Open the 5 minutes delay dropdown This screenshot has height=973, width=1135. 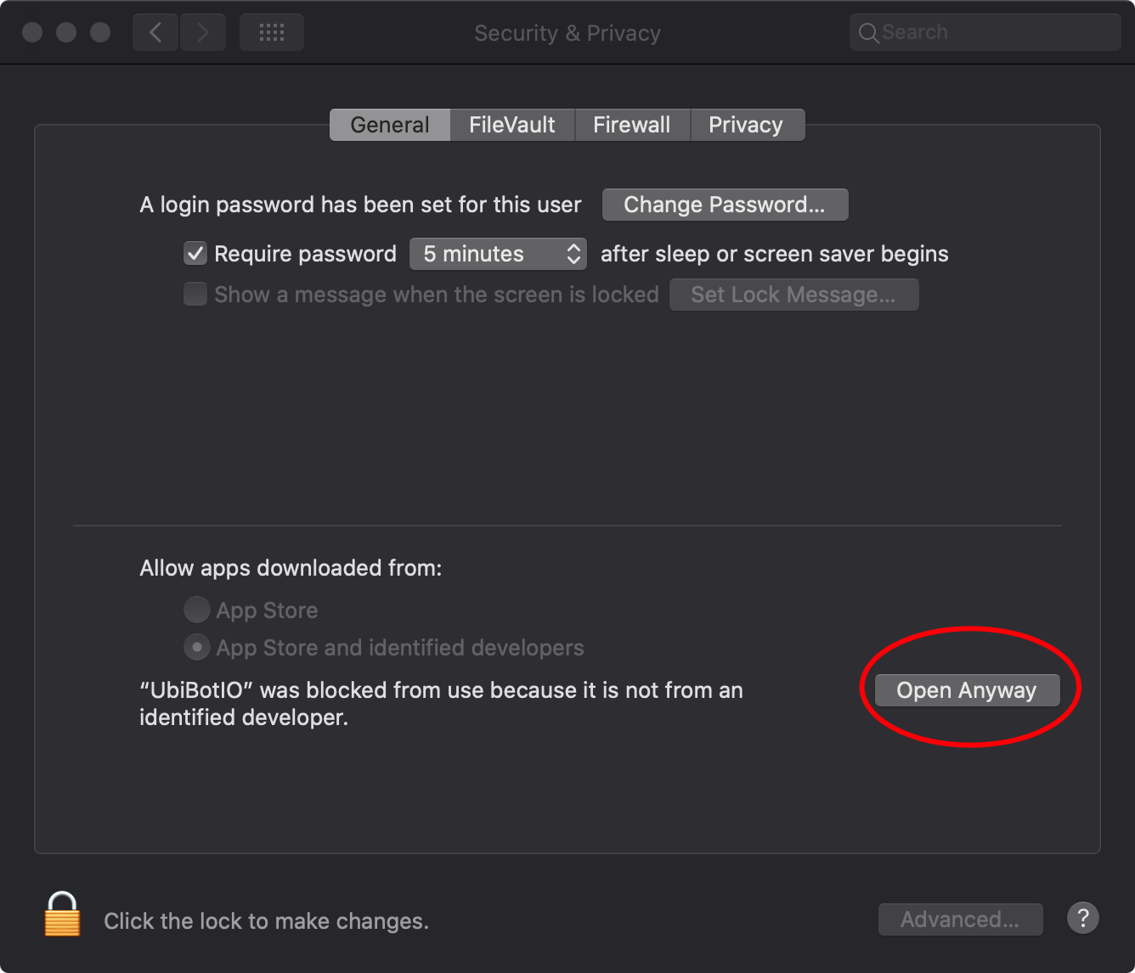498,254
